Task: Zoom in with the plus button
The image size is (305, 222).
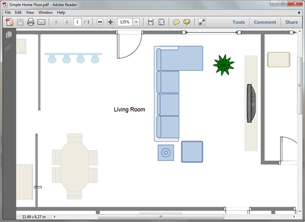Action: [x=110, y=22]
